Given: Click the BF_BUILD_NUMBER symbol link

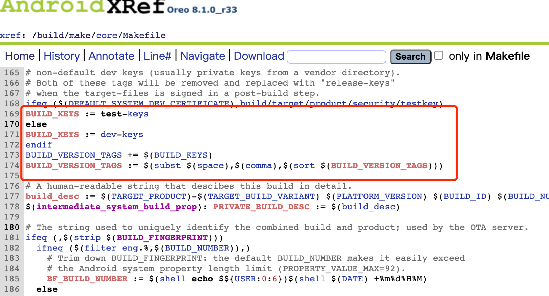Looking at the screenshot, I should (x=87, y=279).
